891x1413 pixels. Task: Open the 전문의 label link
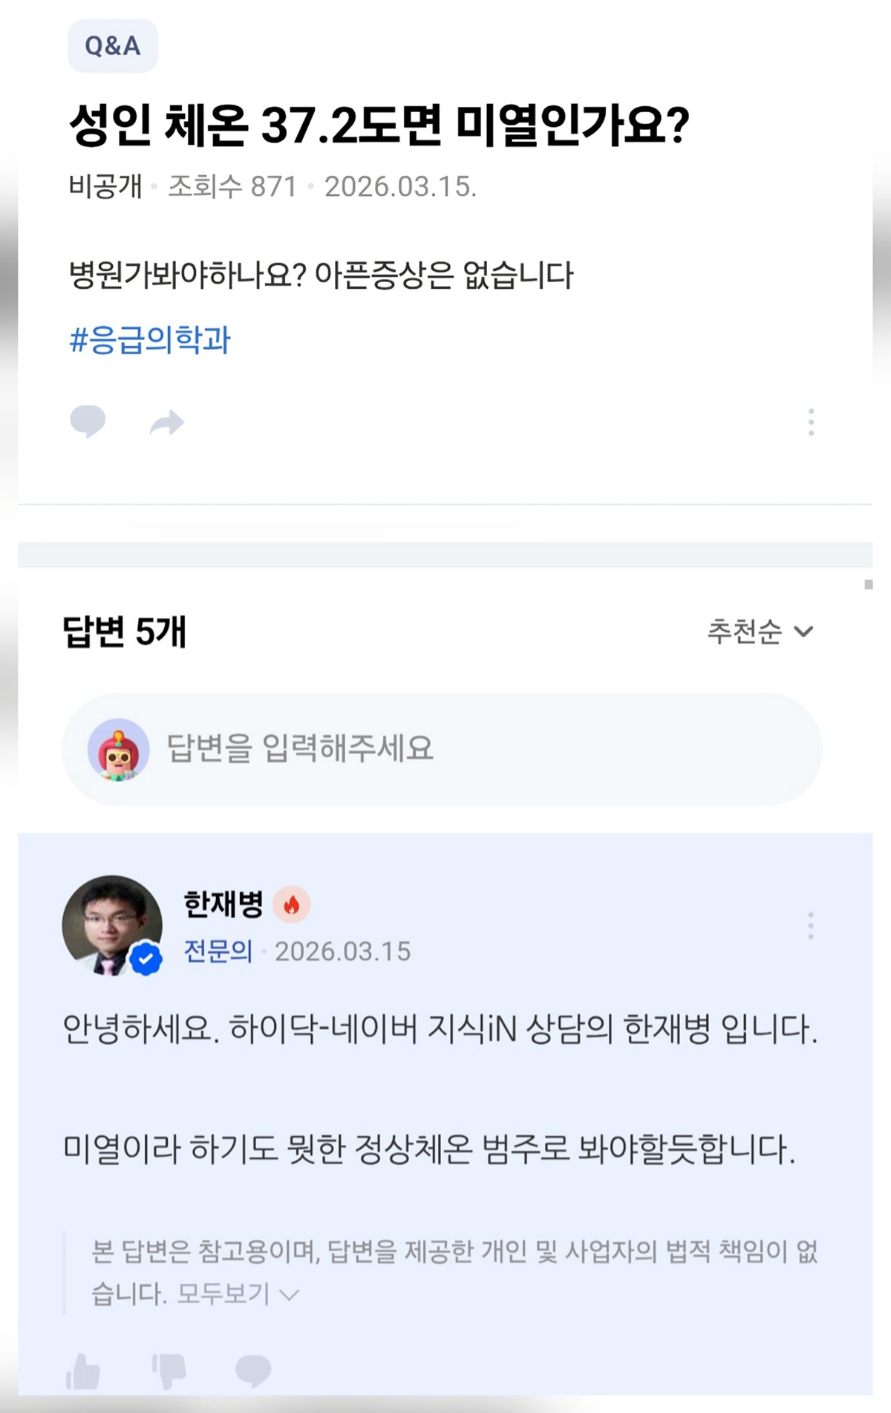[218, 951]
